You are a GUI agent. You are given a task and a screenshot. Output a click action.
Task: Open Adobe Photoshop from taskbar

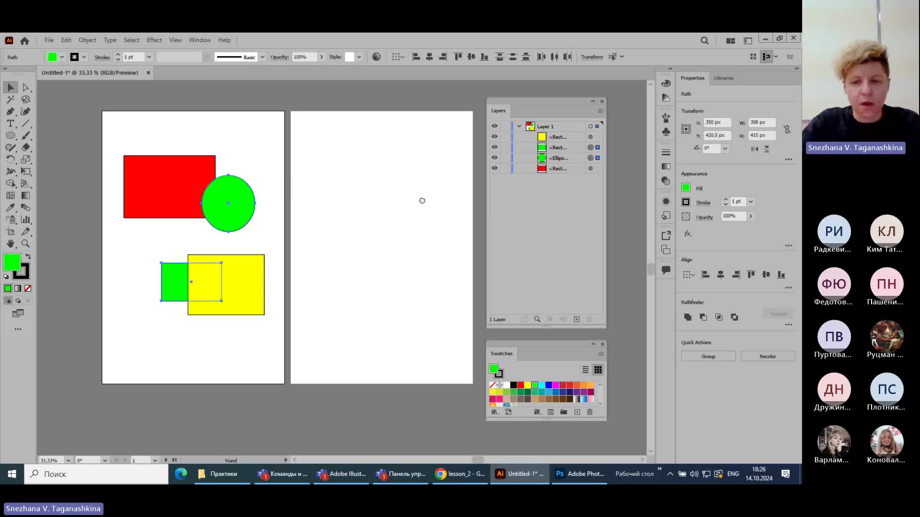pos(580,474)
